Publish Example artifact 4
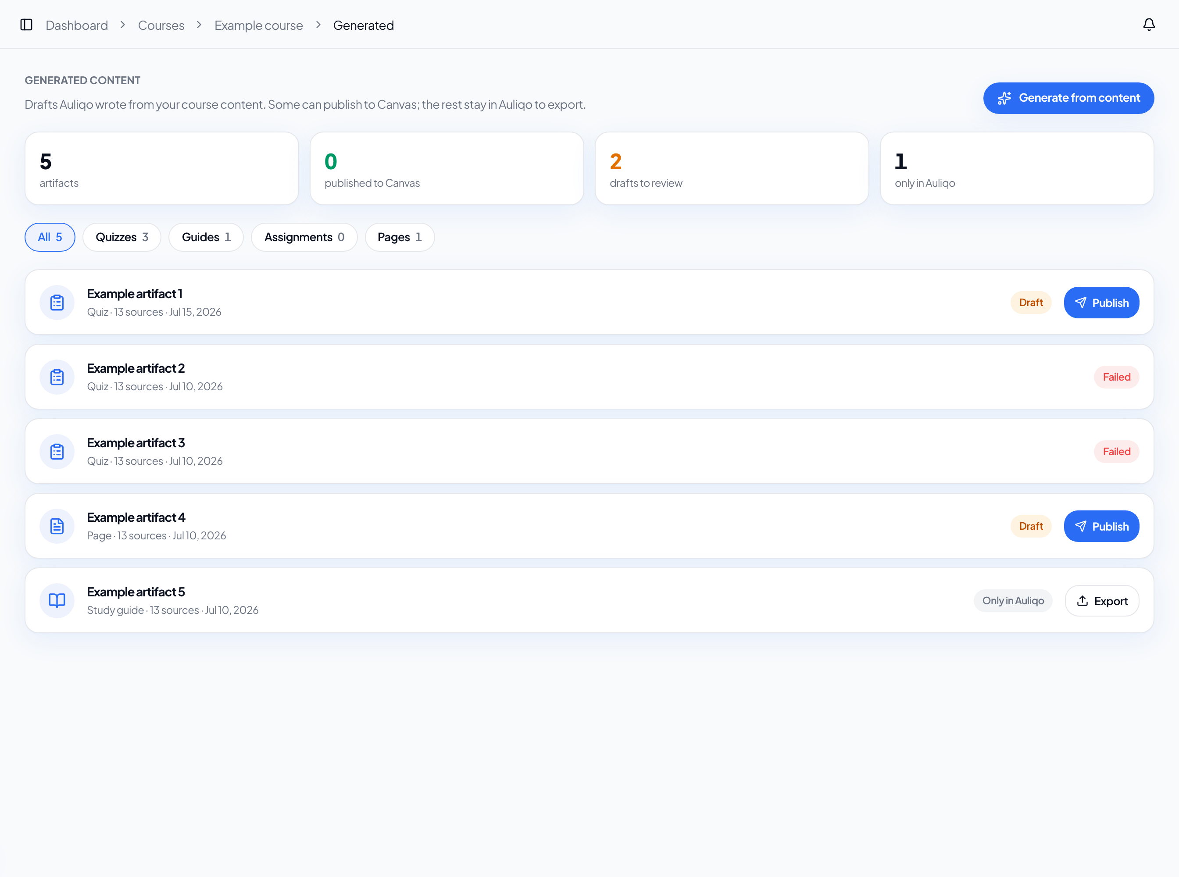Image resolution: width=1179 pixels, height=877 pixels. 1101,526
